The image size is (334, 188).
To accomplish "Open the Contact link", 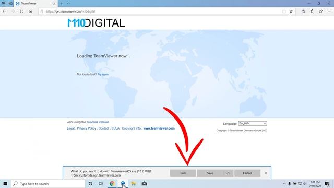I will pyautogui.click(x=104, y=128).
